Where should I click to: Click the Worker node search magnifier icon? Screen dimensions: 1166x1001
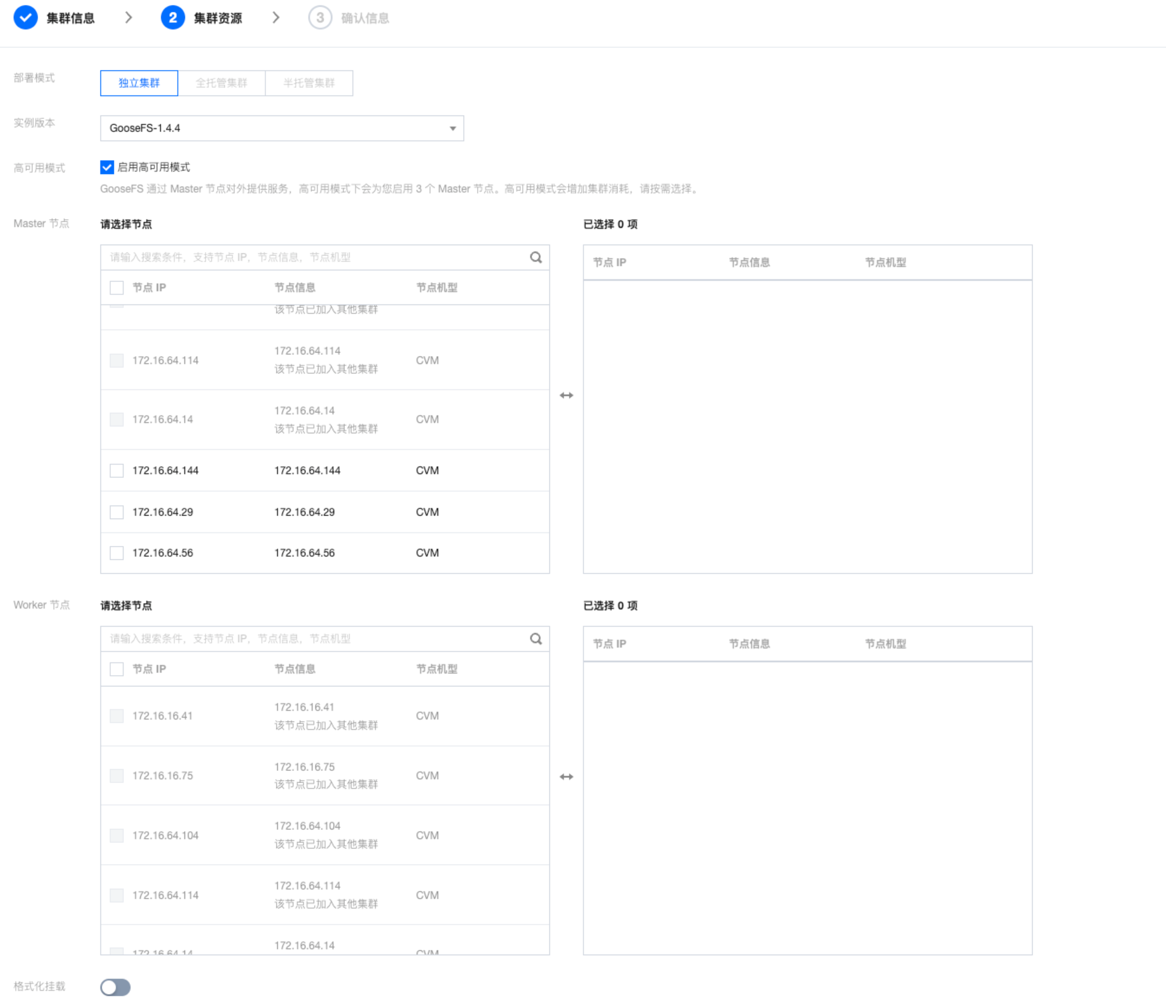(x=536, y=639)
